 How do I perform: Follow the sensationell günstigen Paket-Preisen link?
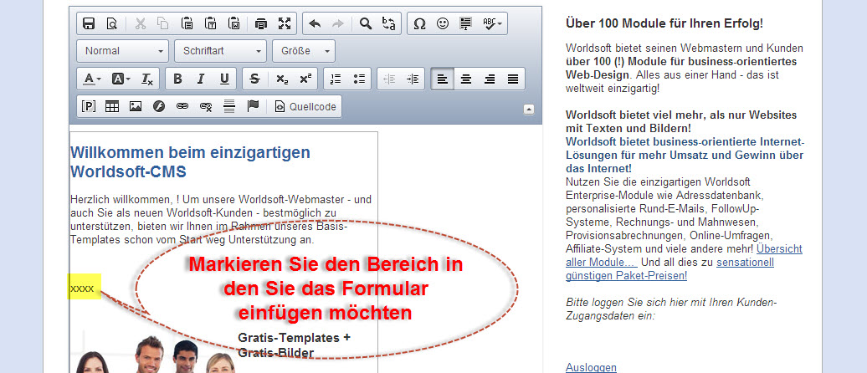[669, 268]
